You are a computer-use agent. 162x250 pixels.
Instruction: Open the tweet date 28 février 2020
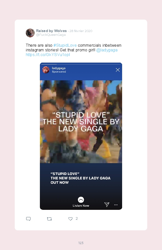coord(81,31)
